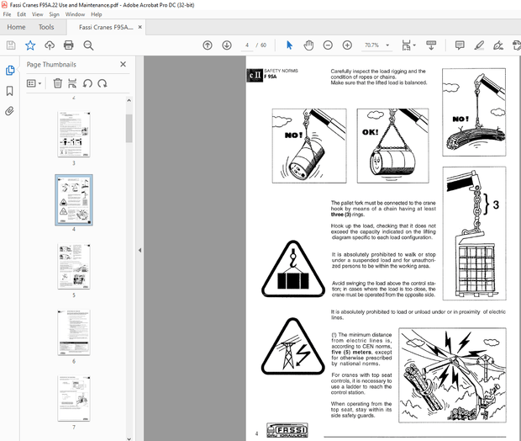Delete selected page with trash icon
The width and height of the screenshot is (521, 441).
[57, 82]
